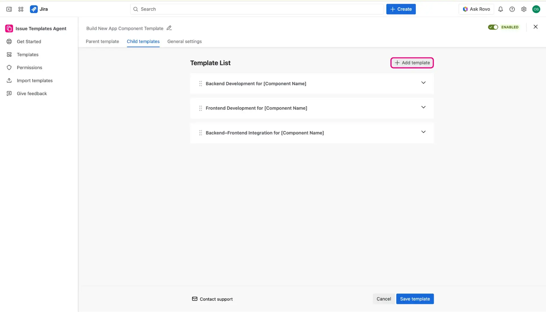Expand Backend Development for [Component Name]
Screen dimensions: 546x312
click(x=423, y=83)
